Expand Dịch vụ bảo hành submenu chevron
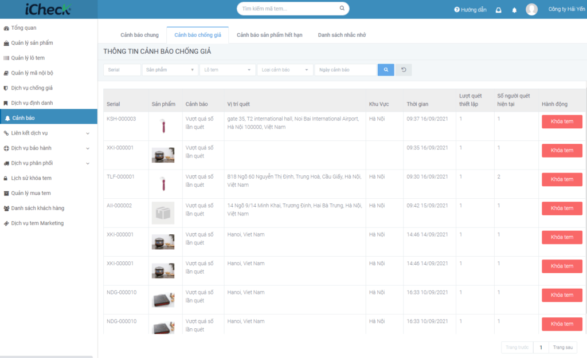The height and width of the screenshot is (358, 587). [88, 148]
